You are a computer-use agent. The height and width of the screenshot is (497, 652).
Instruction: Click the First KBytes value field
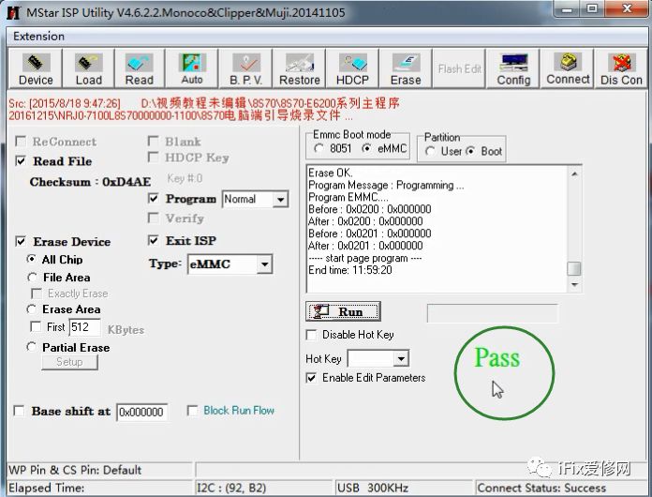(85, 327)
